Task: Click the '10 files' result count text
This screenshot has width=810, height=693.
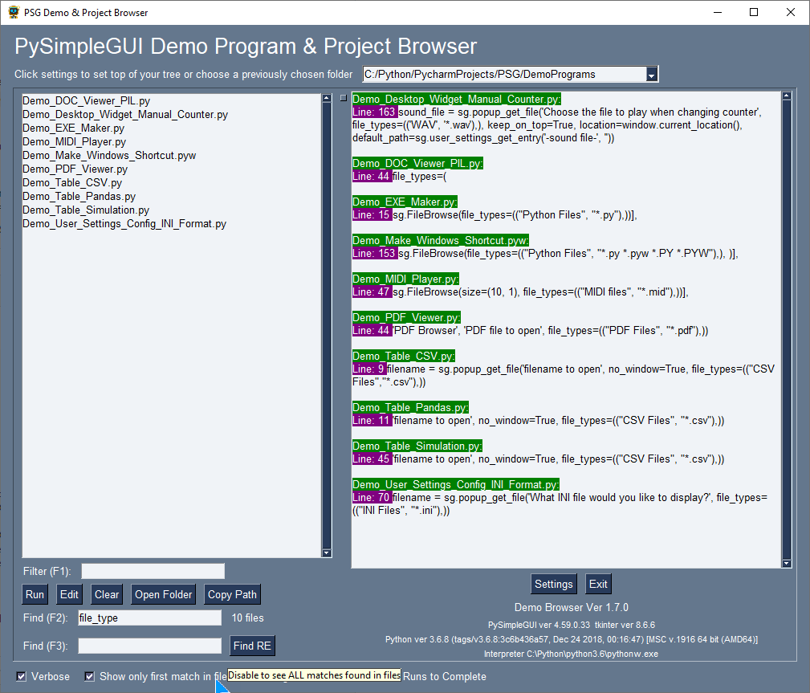Action: coord(247,618)
